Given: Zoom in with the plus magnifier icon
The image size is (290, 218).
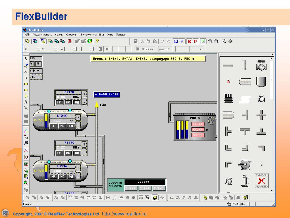Looking at the screenshot, I should point(210,41).
